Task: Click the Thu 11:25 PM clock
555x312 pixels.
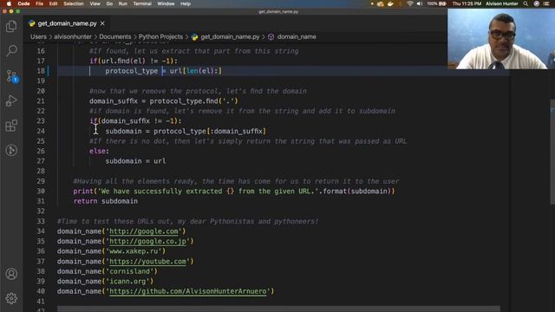Action: click(467, 3)
